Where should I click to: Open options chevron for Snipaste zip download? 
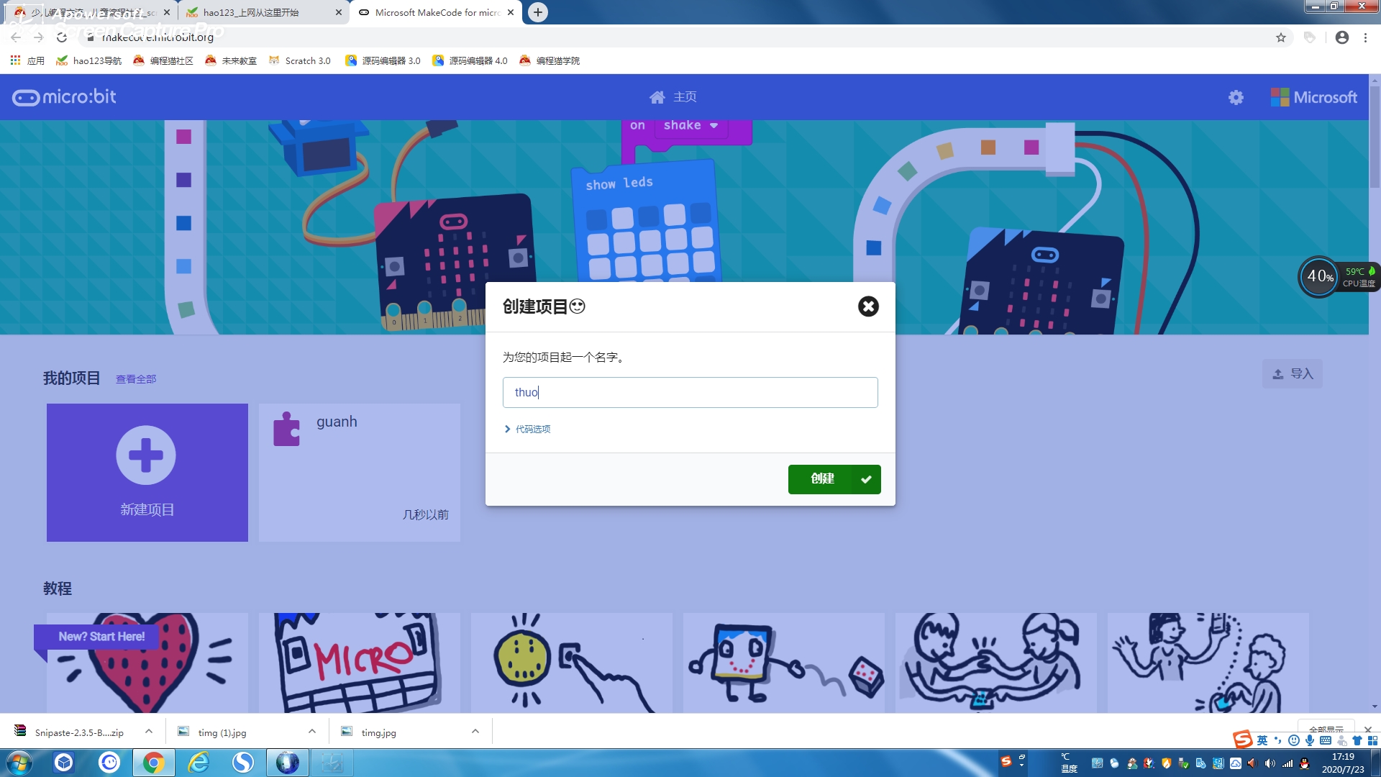pyautogui.click(x=149, y=732)
